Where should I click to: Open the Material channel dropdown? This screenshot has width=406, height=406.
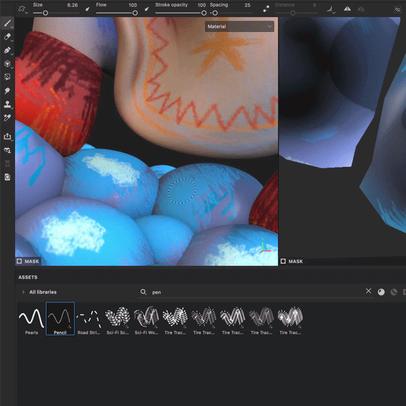point(240,26)
